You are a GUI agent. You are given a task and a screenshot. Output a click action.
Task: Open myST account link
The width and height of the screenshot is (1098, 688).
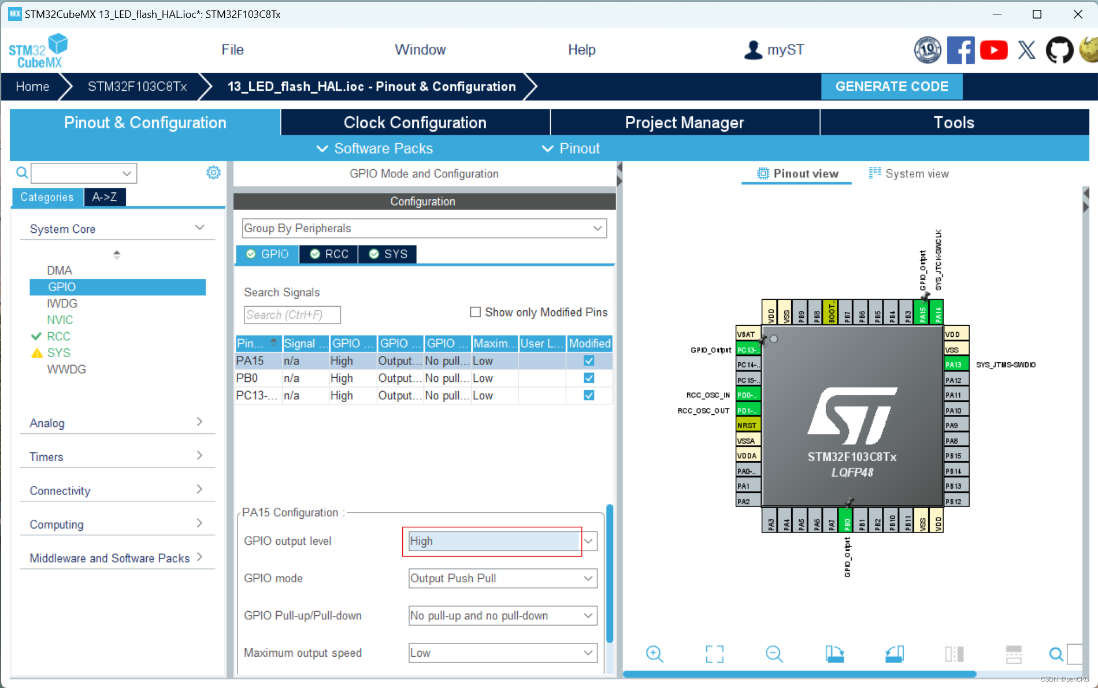tap(774, 50)
